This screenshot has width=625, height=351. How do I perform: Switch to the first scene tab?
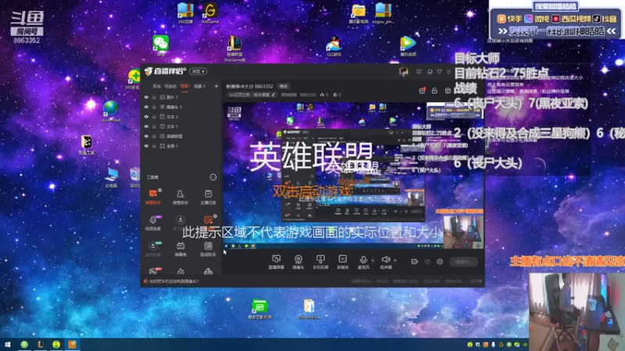[157, 86]
